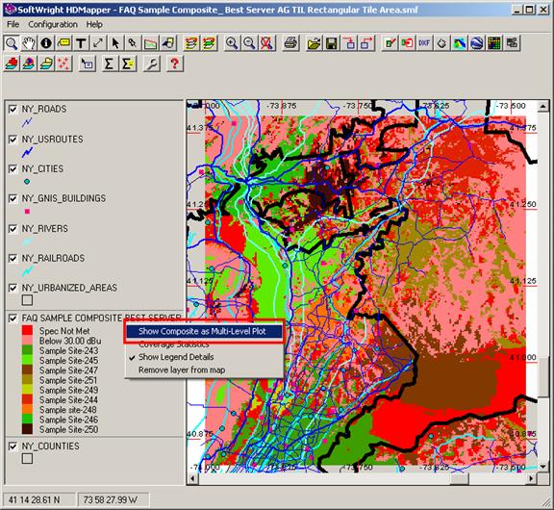Screen dimensions: 554x510
Task: Click the map scroll left arrow
Action: click(192, 478)
